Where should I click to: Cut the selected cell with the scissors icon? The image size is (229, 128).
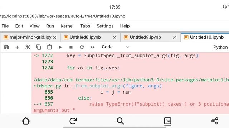click(28, 47)
